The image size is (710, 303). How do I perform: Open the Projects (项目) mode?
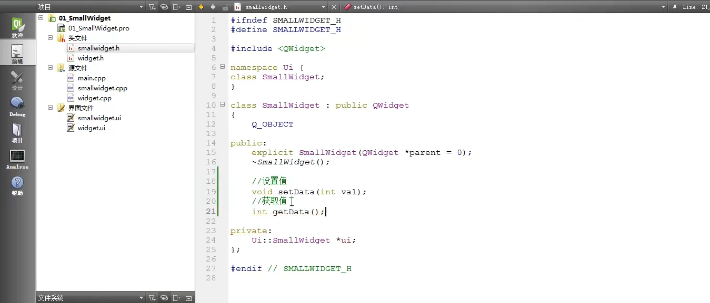click(x=17, y=132)
